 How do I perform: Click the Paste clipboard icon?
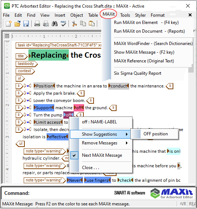pyautogui.click(x=92, y=24)
